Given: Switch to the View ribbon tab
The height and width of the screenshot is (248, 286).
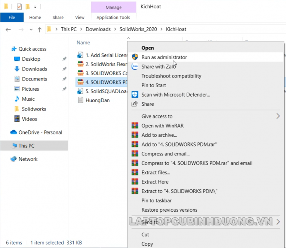Looking at the screenshot, I should tap(80, 17).
